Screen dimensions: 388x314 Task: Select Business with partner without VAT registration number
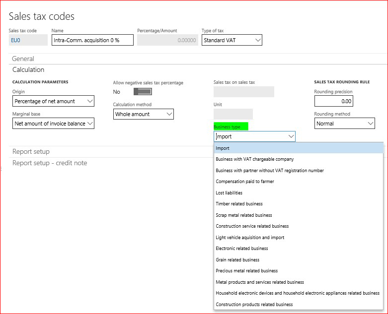299,171
